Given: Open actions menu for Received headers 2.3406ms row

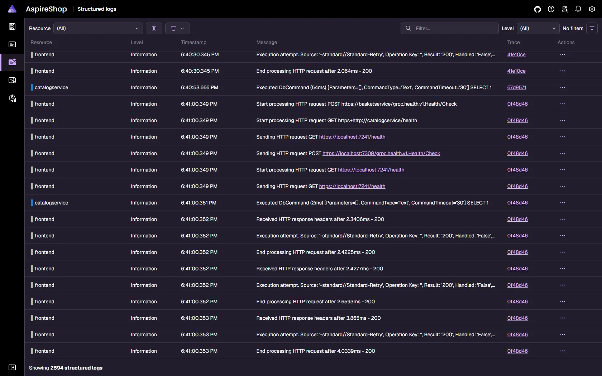Looking at the screenshot, I should click(x=563, y=219).
